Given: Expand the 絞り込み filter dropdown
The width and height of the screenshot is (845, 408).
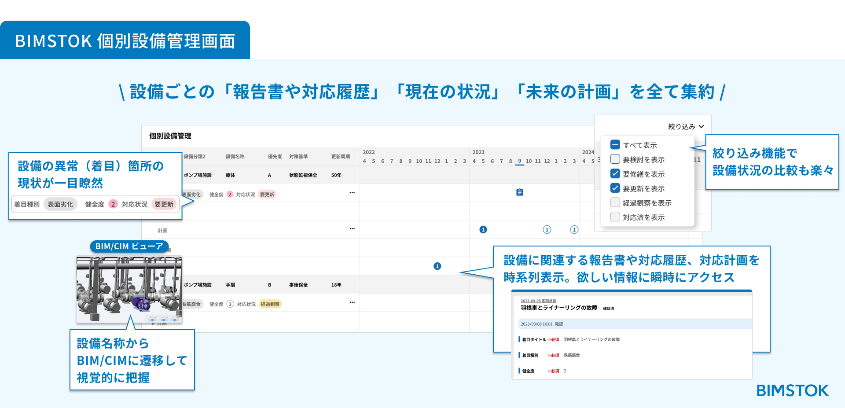Looking at the screenshot, I should click(x=686, y=126).
